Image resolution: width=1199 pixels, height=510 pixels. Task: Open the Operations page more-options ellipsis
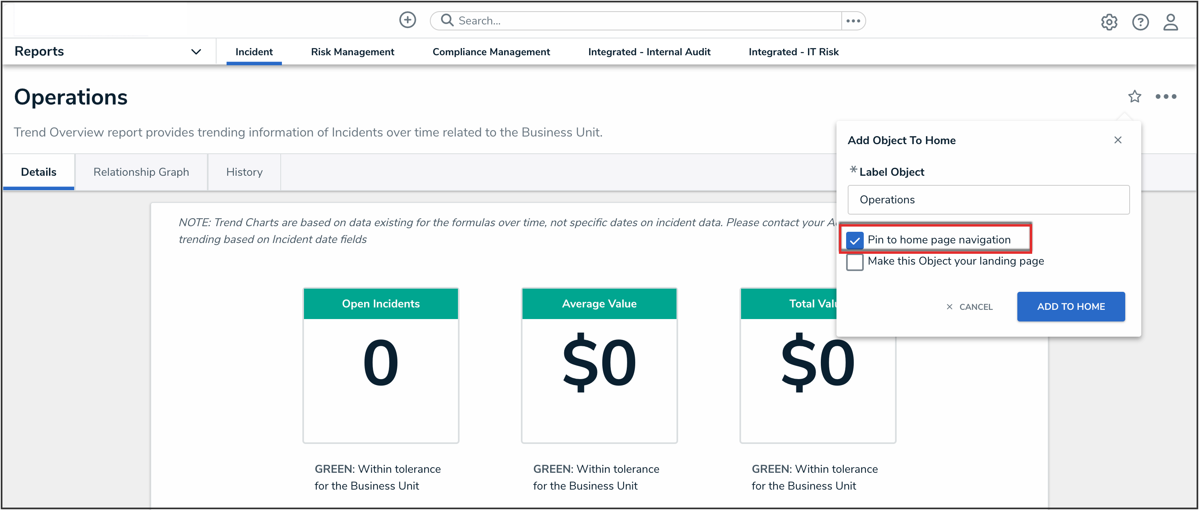[x=1165, y=96]
